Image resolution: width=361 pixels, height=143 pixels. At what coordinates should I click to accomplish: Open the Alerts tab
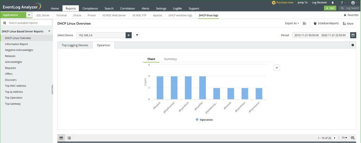145,8
